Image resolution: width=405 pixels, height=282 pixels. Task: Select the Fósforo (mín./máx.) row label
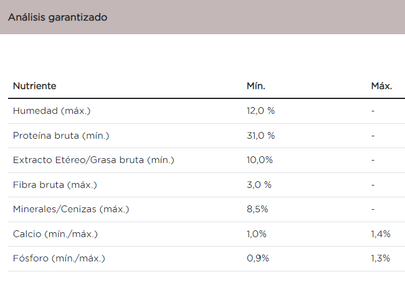click(x=59, y=258)
